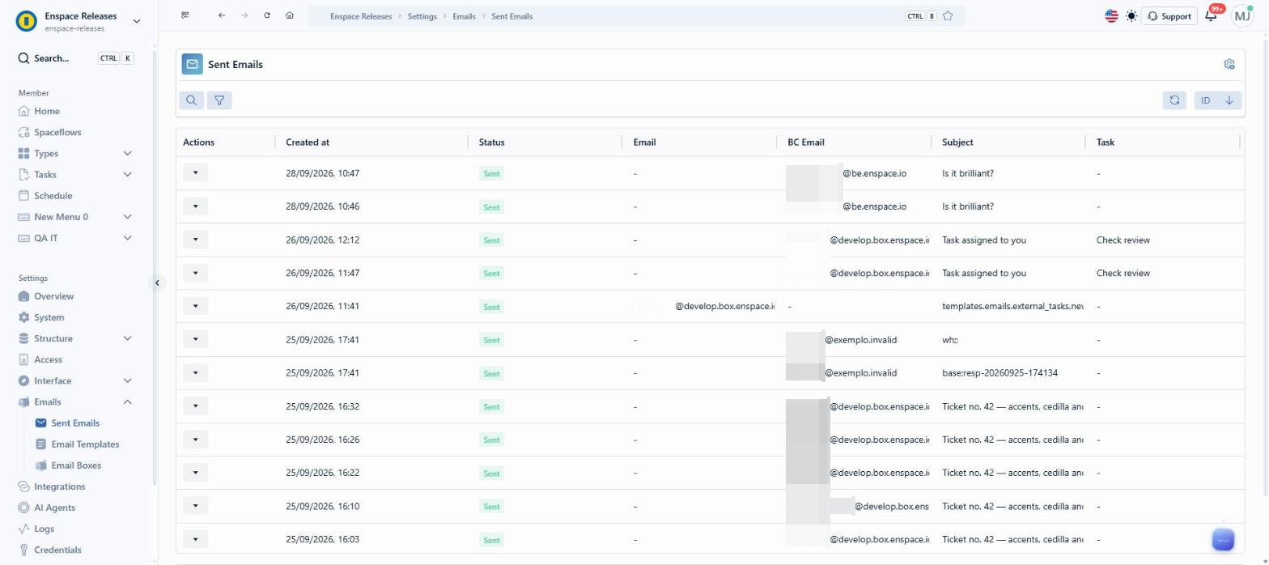Open the Search box in sidebar

click(x=75, y=58)
